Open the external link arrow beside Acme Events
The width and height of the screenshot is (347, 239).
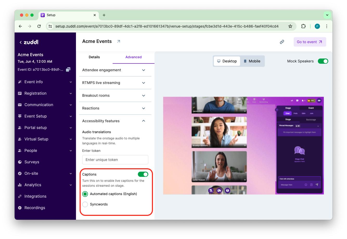point(119,41)
